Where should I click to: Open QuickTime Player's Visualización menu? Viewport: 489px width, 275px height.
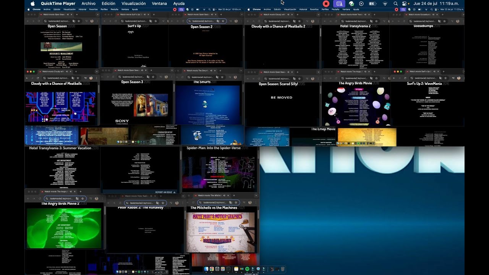tap(133, 3)
